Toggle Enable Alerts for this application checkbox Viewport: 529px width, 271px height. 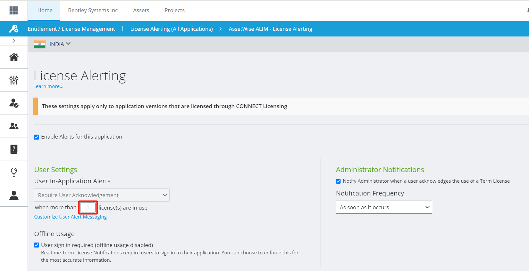coord(37,137)
